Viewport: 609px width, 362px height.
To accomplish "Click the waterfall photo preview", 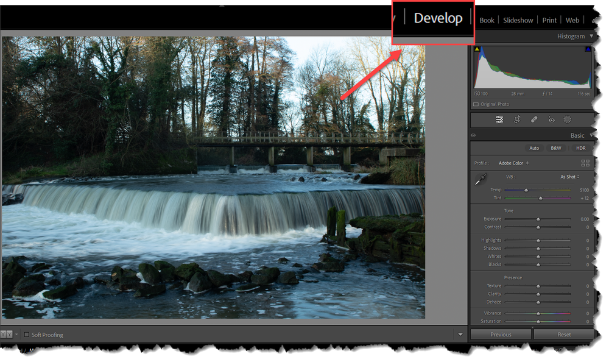I will 213,178.
